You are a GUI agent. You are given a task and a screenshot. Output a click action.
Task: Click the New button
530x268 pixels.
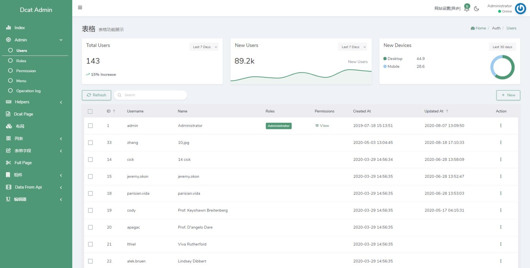508,95
